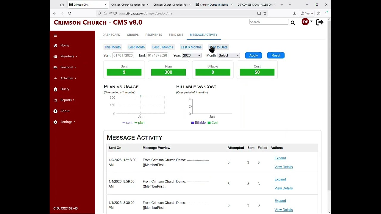This screenshot has height=214, width=381.
Task: Open the About info icon
Action: (55, 111)
